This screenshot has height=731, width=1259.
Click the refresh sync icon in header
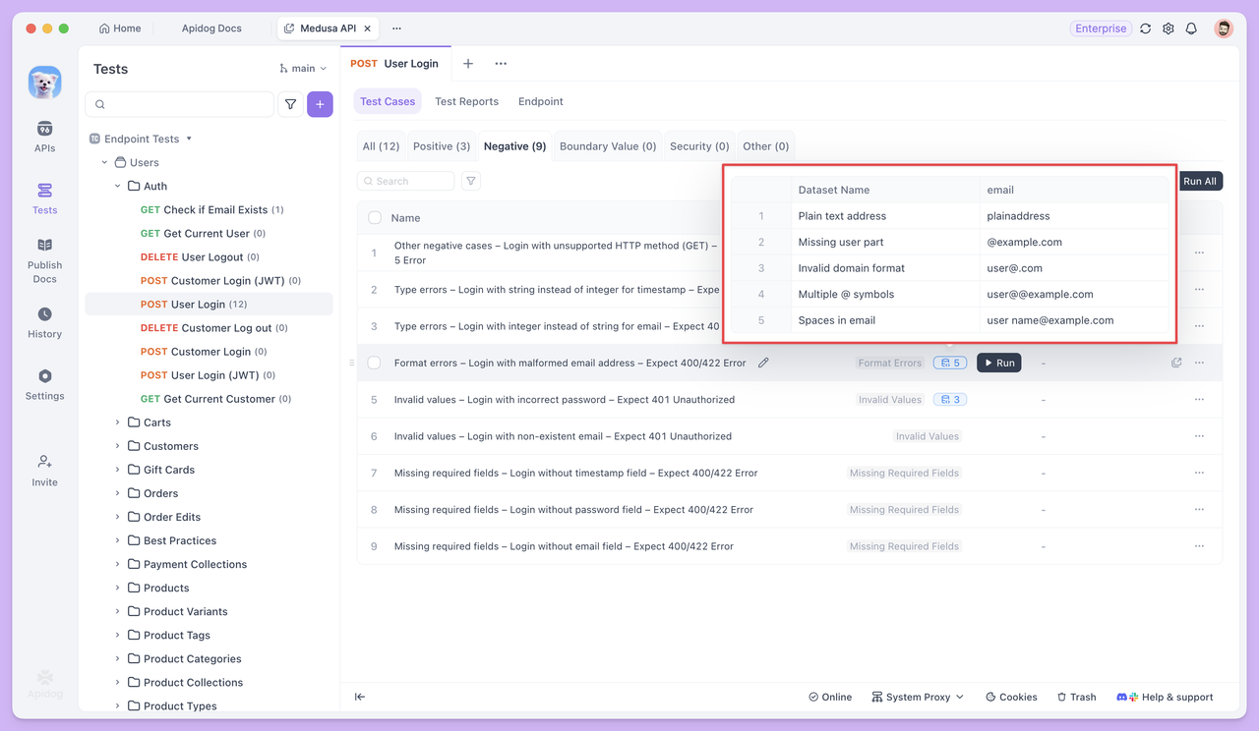point(1146,28)
